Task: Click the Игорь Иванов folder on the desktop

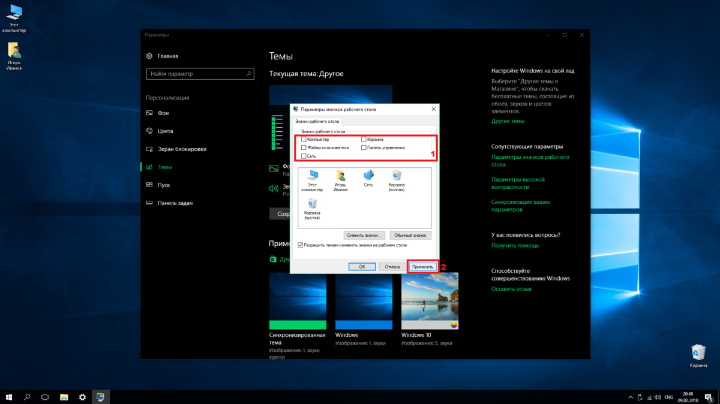Action: pos(14,56)
